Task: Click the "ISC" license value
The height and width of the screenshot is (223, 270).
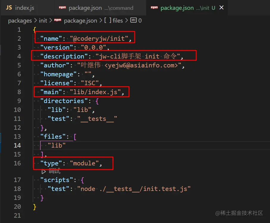Action: (90, 83)
